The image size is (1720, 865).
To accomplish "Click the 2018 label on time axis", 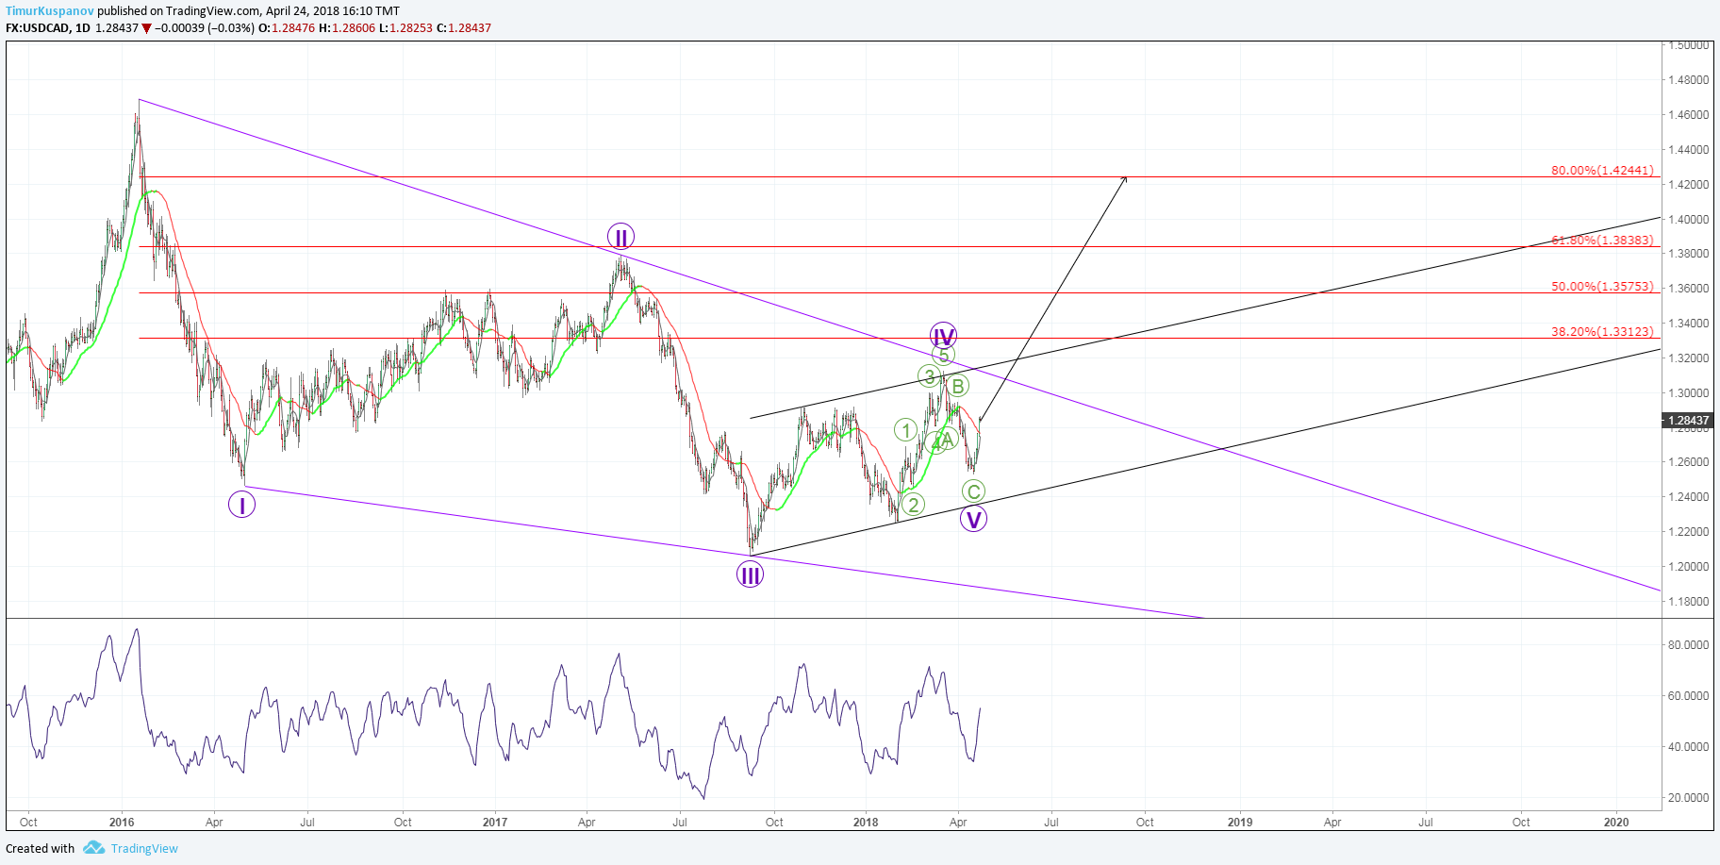I will click(866, 823).
